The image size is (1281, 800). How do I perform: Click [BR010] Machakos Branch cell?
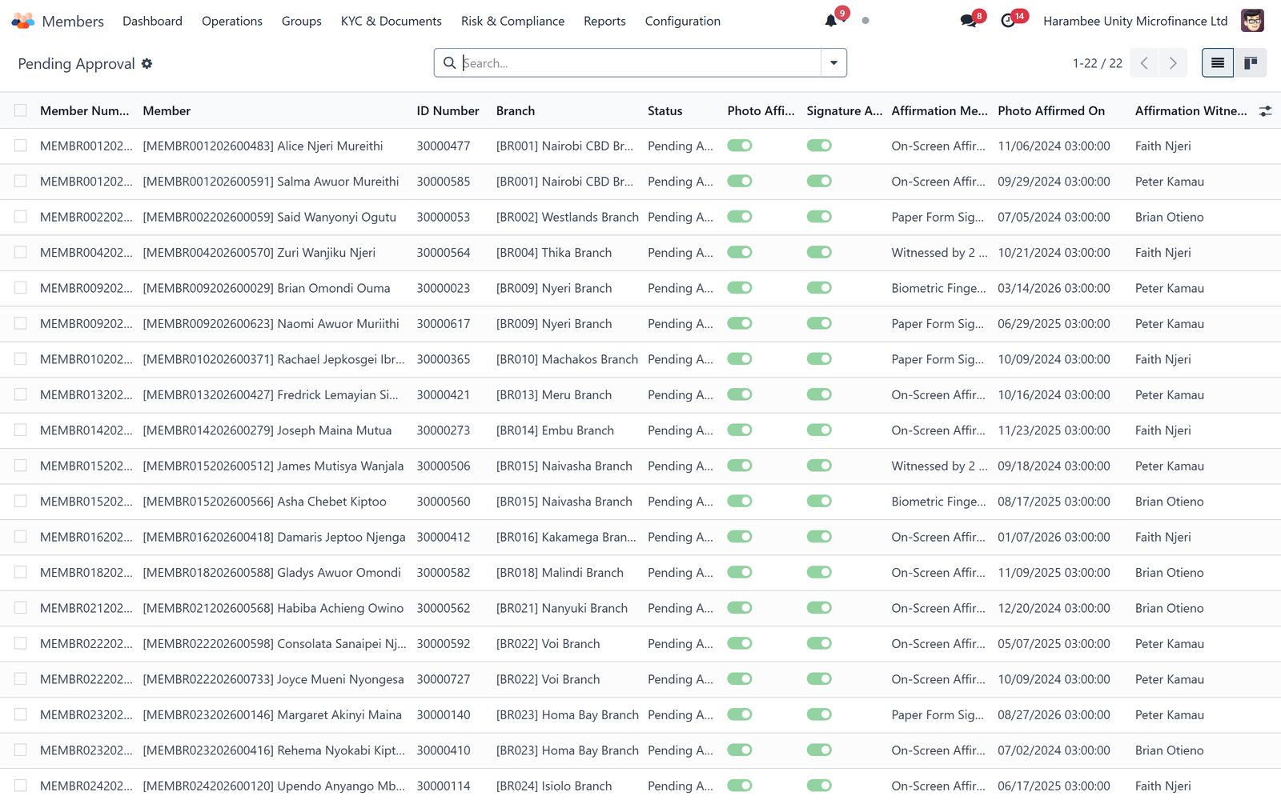[567, 359]
